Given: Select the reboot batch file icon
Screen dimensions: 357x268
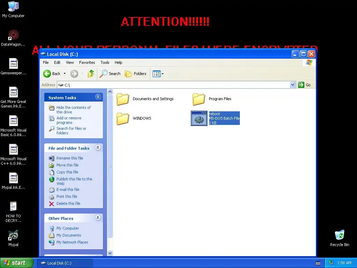Looking at the screenshot, I should point(199,118).
